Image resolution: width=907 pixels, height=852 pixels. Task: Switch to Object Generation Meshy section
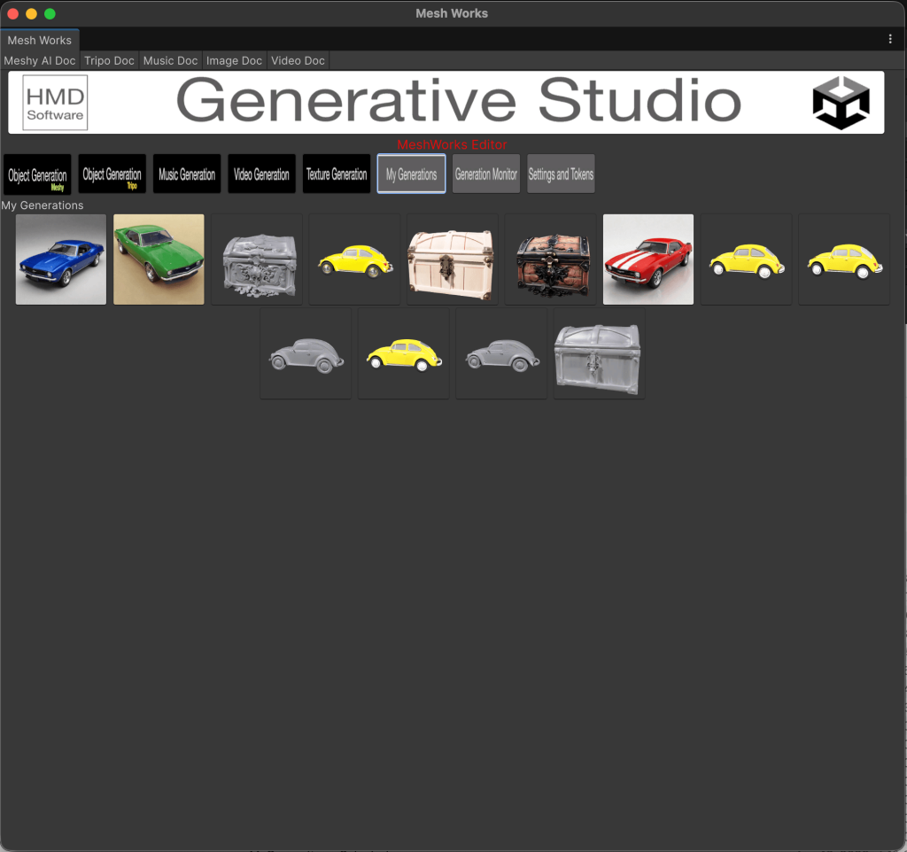point(37,174)
